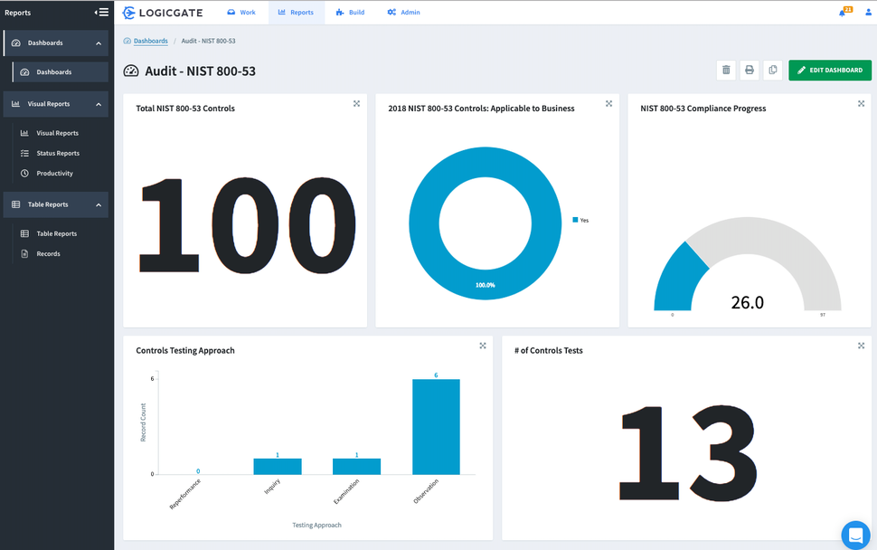The height and width of the screenshot is (550, 877).
Task: Open the Admin tab
Action: click(403, 13)
